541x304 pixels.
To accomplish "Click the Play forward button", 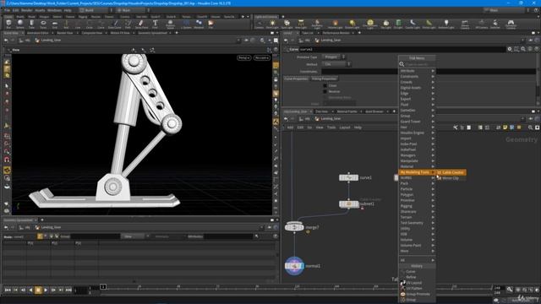I will [46, 290].
